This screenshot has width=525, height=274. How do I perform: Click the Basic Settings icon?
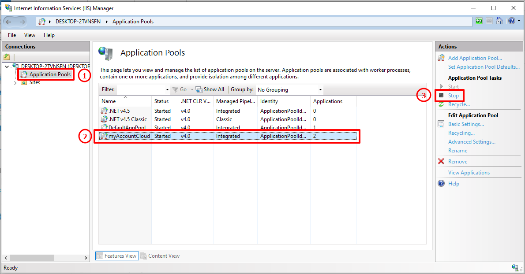coord(441,124)
